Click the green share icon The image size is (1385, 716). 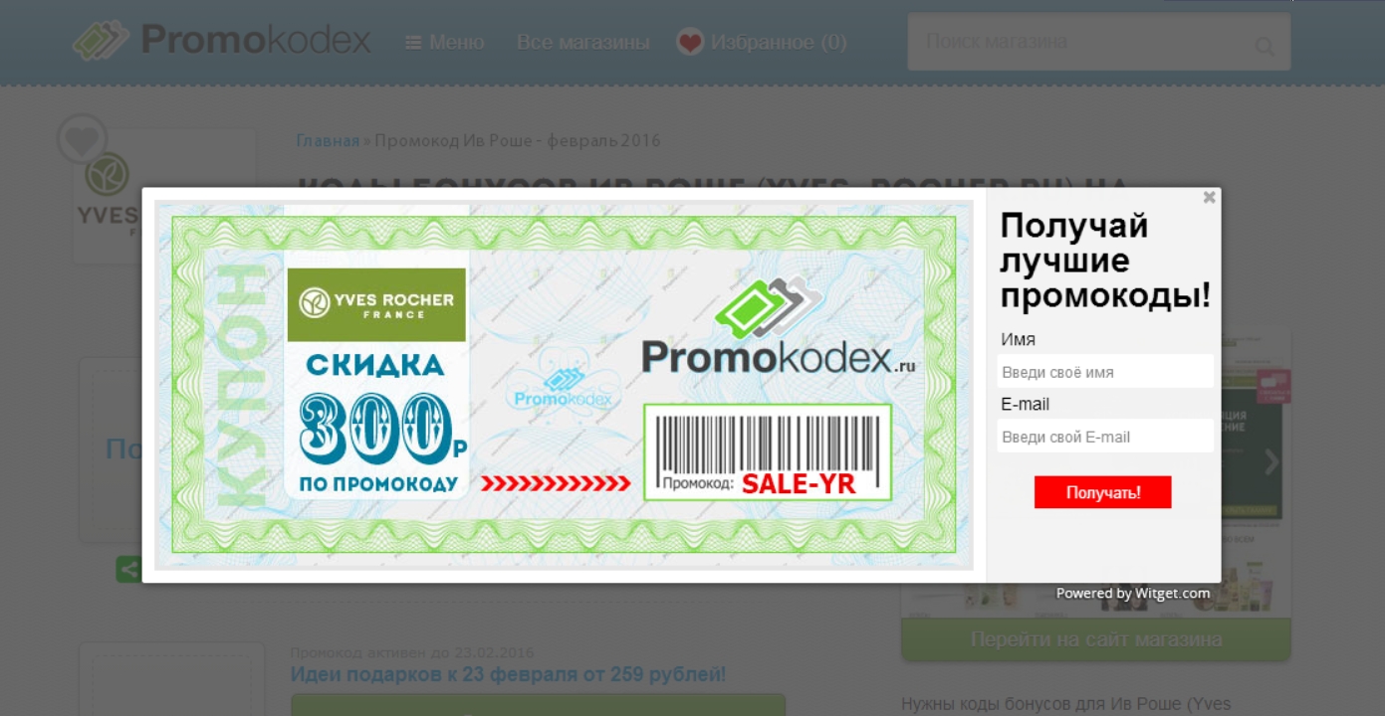pos(128,570)
